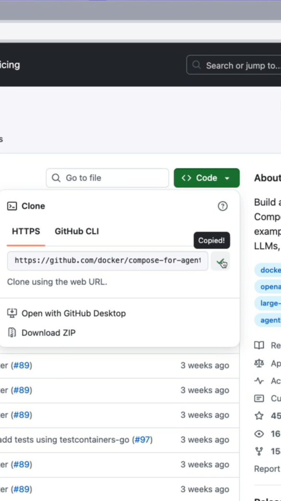The image size is (281, 501).
Task: Click the book Readme icon in About
Action: [259, 345]
